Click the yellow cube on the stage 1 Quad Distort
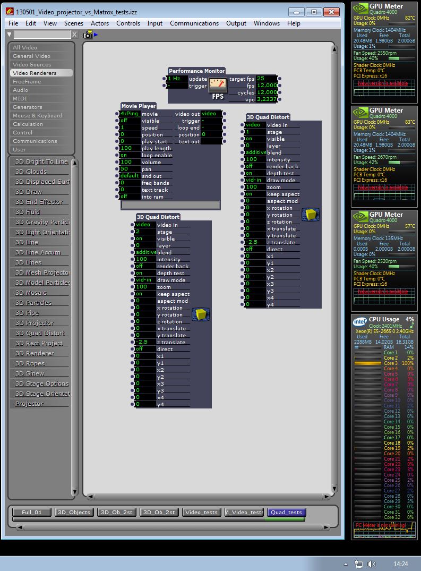This screenshot has height=571, width=421. point(311,215)
